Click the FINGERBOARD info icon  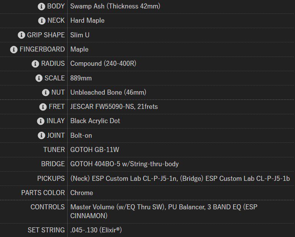tap(14, 50)
